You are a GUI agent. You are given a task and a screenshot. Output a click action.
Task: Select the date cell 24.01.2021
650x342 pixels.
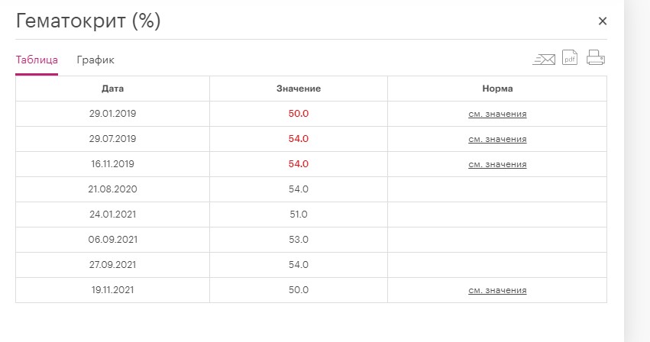[112, 215]
